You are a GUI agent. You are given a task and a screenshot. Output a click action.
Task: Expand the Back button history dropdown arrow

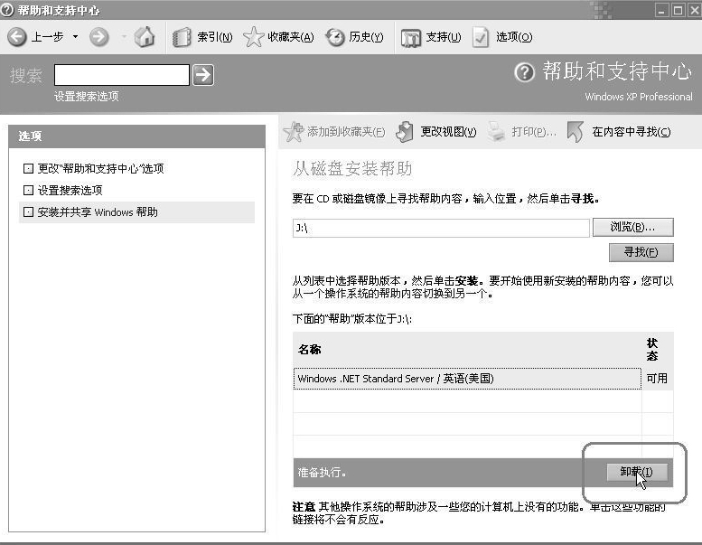76,37
